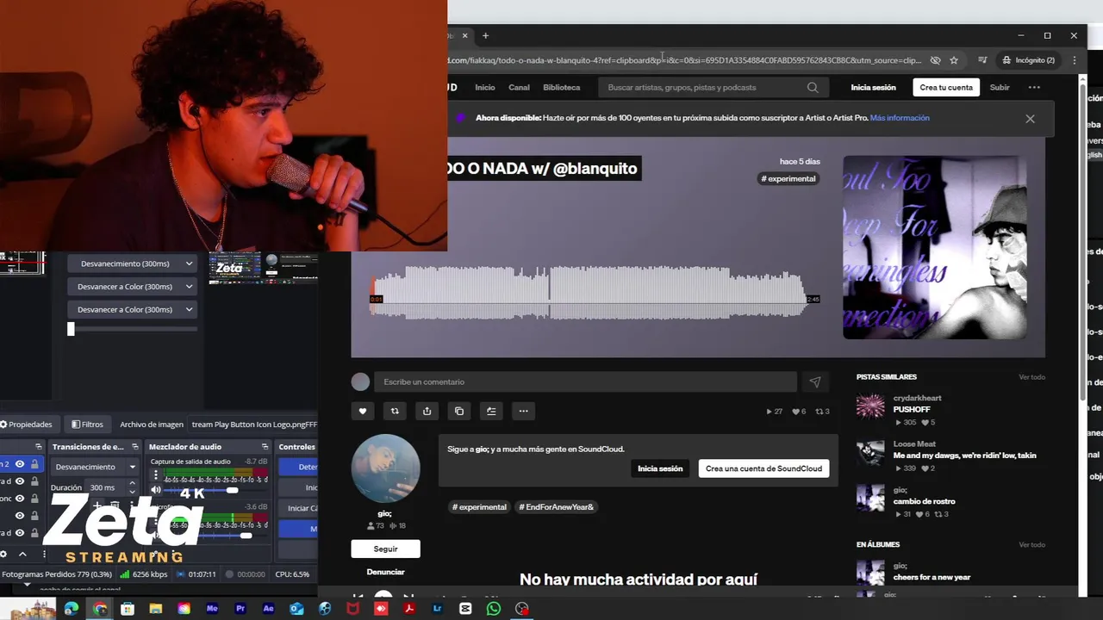Pop out the Mezclador de audio dock

coord(265,447)
